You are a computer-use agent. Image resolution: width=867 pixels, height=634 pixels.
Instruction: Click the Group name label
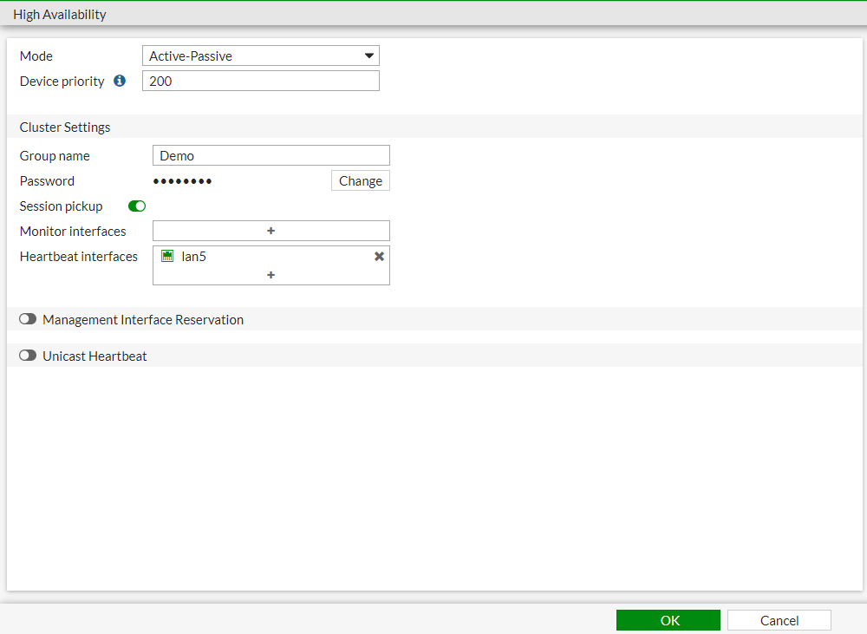[x=54, y=156]
